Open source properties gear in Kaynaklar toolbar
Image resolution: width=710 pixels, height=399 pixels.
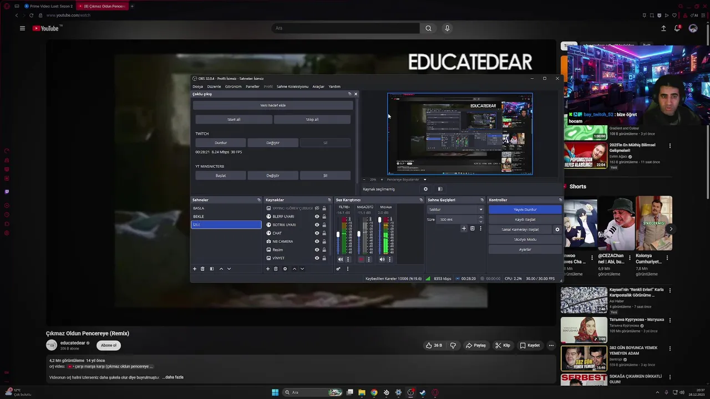click(x=285, y=269)
